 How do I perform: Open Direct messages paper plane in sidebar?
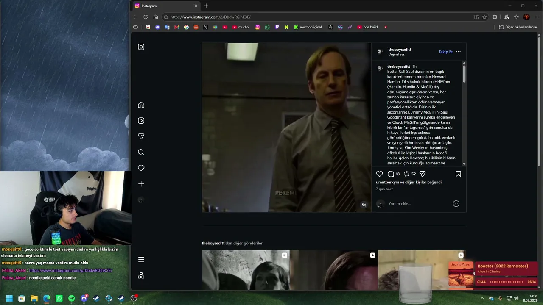pos(141,136)
